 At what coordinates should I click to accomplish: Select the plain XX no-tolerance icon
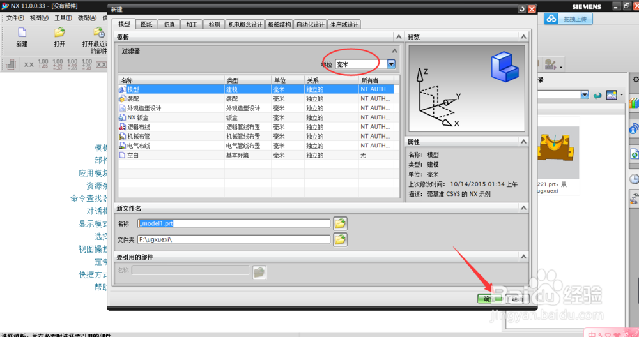pyautogui.click(x=29, y=64)
